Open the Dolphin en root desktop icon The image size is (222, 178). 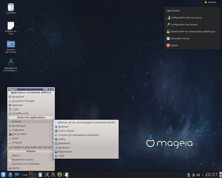coord(11,28)
